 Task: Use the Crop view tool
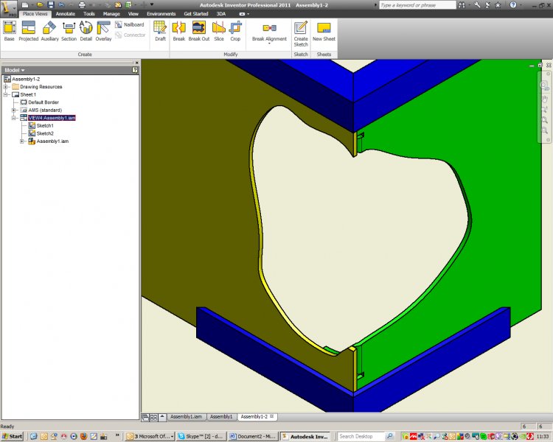pyautogui.click(x=235, y=31)
